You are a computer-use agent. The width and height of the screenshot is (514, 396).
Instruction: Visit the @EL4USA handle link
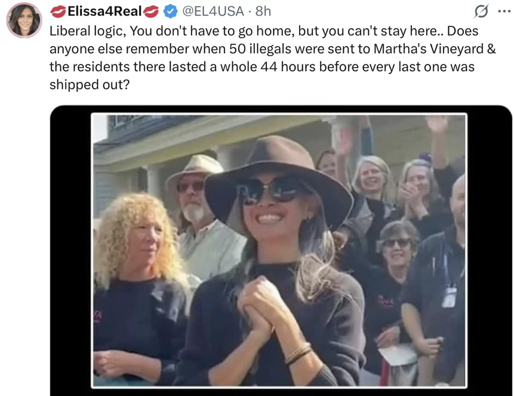pyautogui.click(x=213, y=11)
